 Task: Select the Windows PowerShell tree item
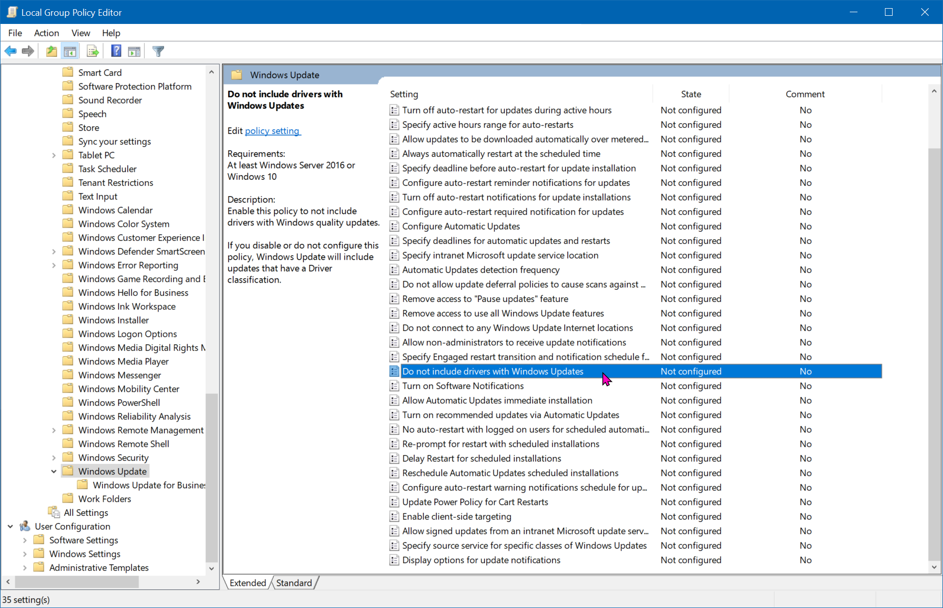(119, 402)
